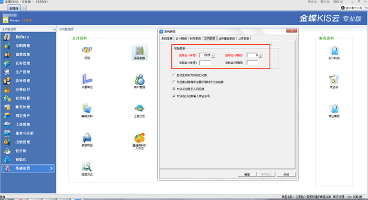Open the 系统 menu in title bar
Image resolution: width=368 pixels, height=200 pixels.
tap(312, 2)
